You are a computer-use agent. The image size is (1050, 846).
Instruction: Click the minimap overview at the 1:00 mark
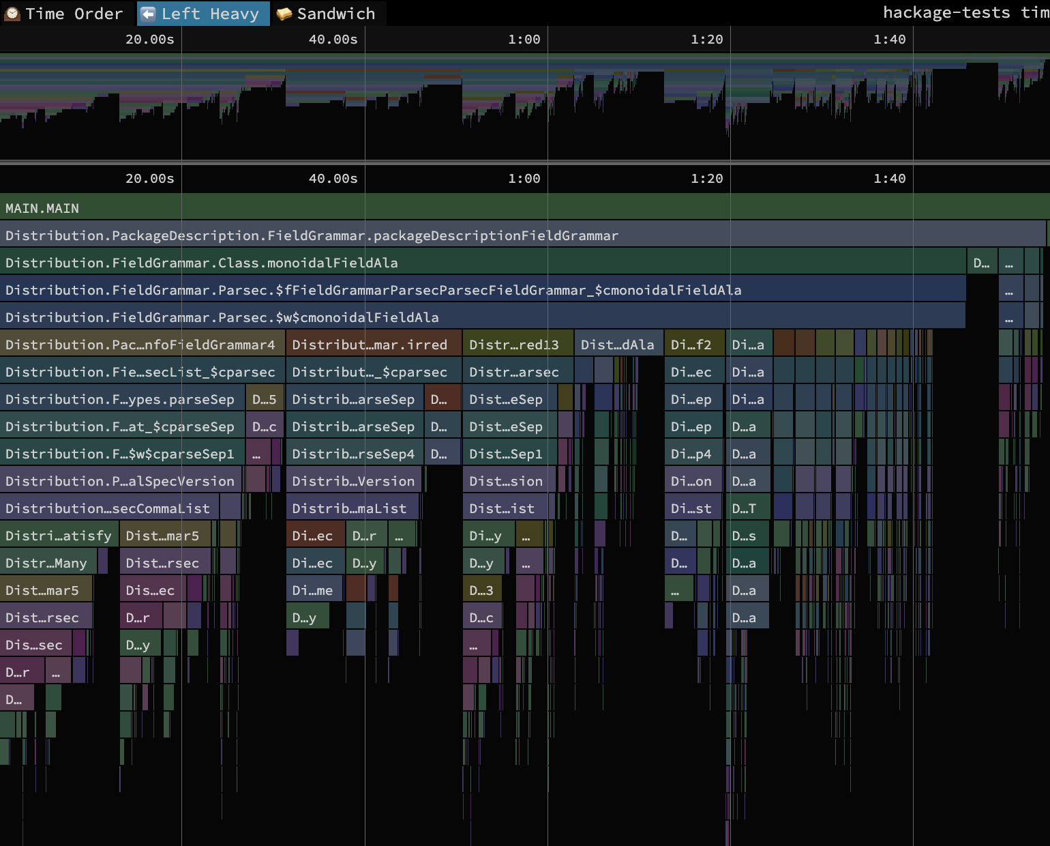point(547,102)
